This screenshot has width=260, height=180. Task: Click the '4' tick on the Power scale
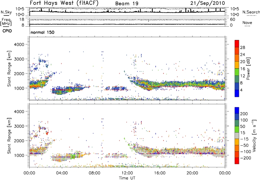click(x=241, y=90)
